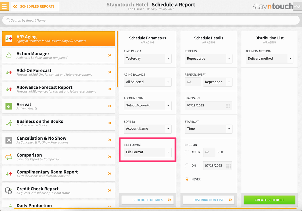This screenshot has height=211, width=302.
Task: Click the Cancellation & No Show title
Action: click(41, 138)
